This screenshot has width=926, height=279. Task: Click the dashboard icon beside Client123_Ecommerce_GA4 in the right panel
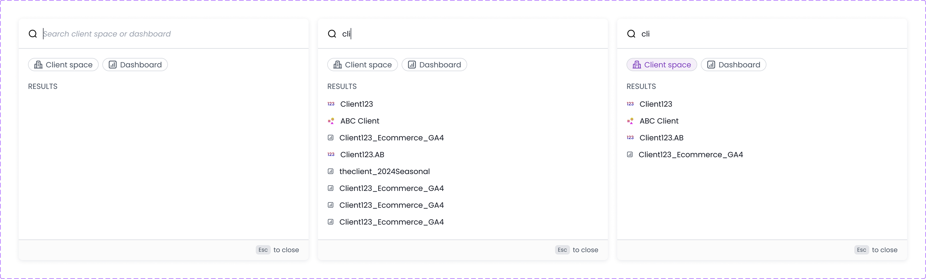click(630, 155)
